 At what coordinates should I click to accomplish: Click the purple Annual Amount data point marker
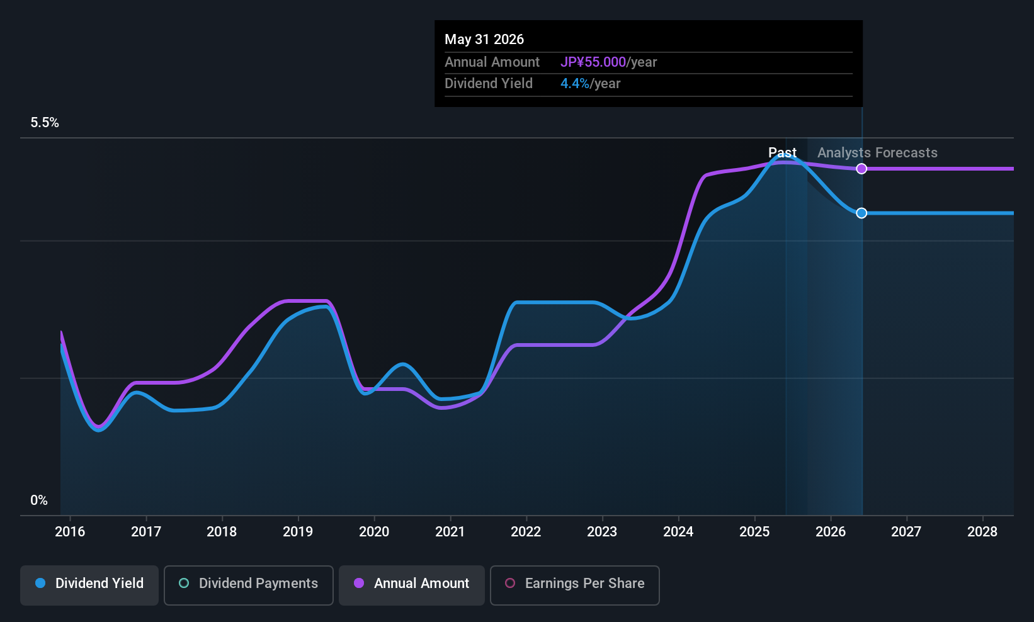(x=861, y=169)
